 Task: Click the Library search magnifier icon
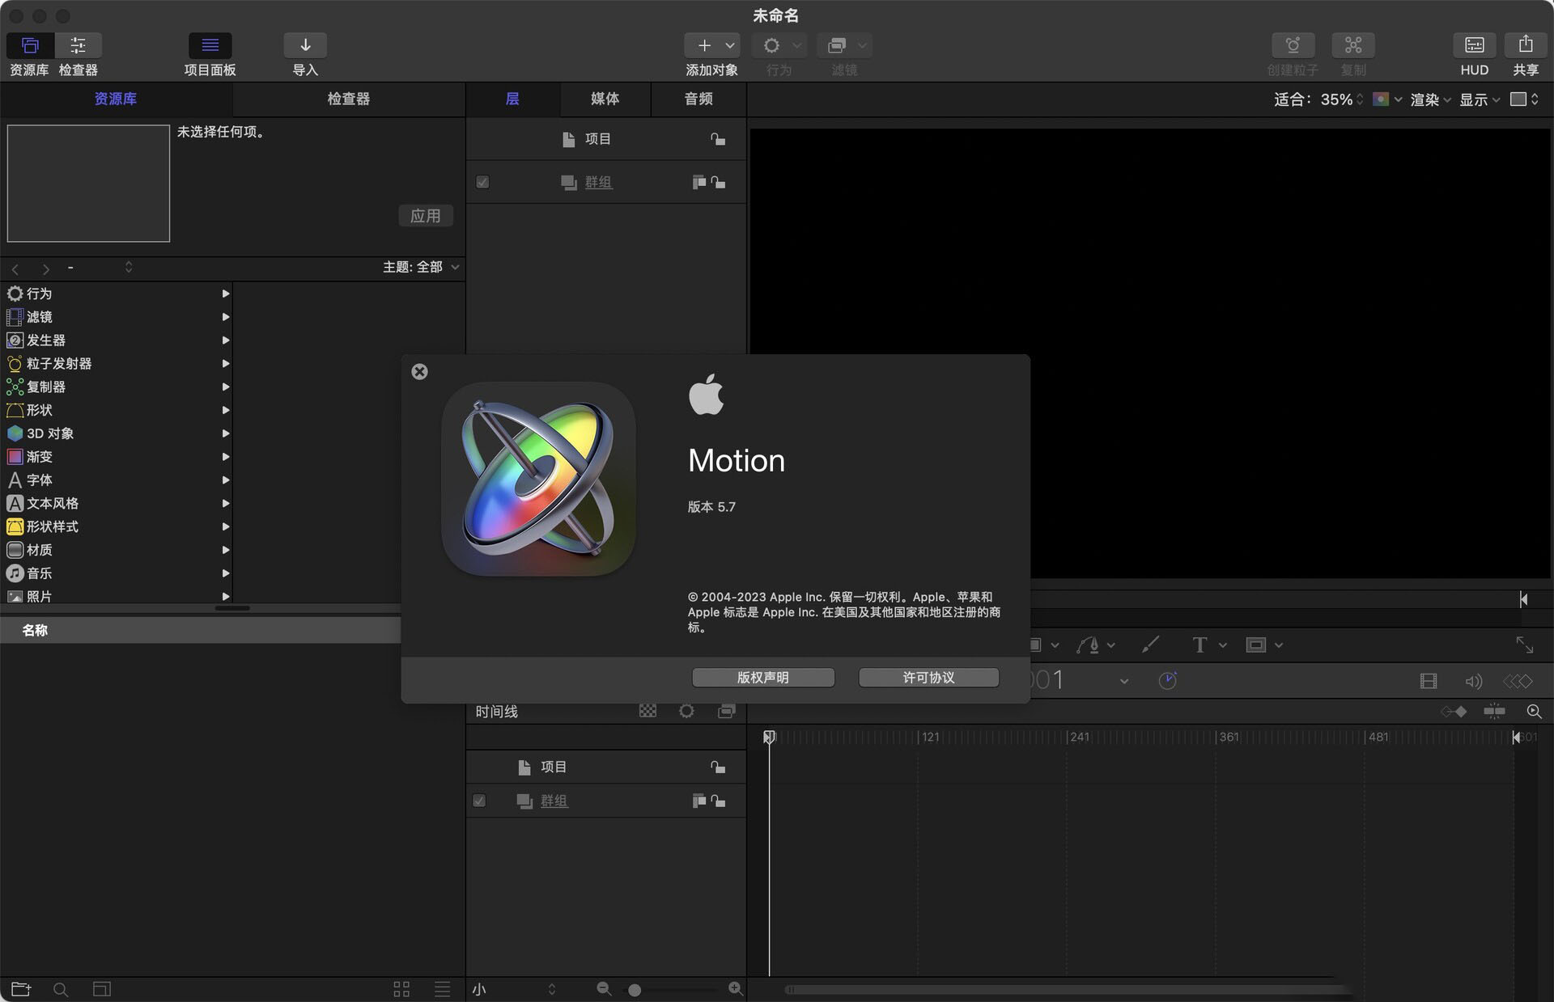click(61, 988)
